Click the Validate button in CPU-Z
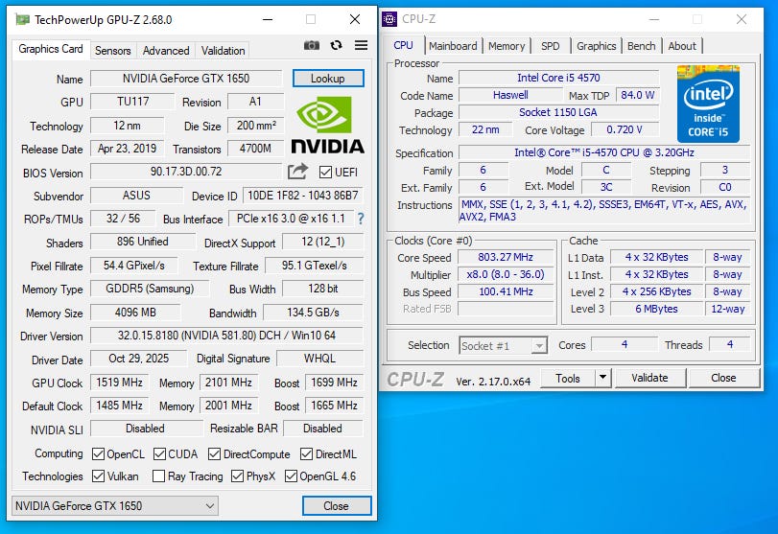778x534 pixels. click(x=650, y=378)
